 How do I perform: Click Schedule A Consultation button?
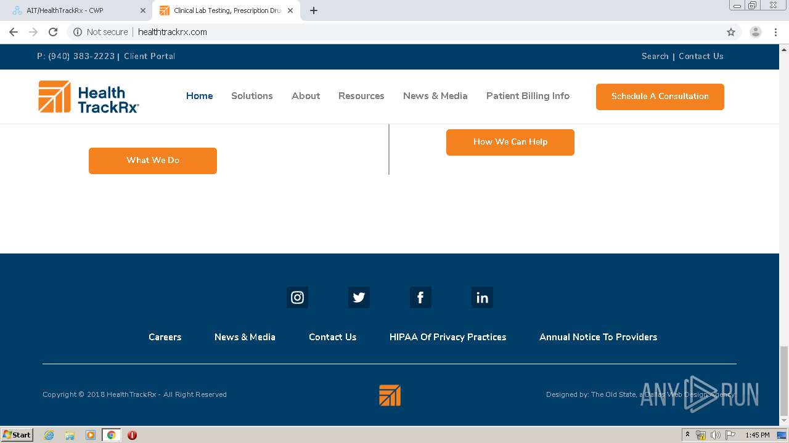[x=660, y=97]
